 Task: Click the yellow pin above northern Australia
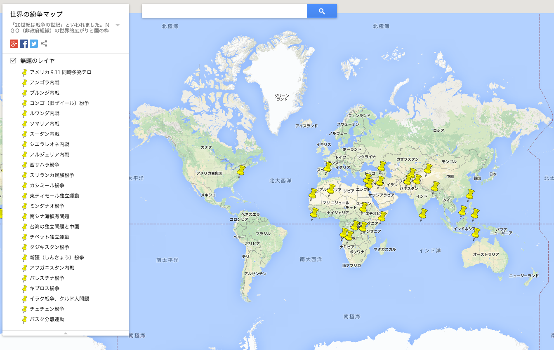coord(476,233)
